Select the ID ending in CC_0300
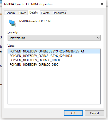The image size is (108, 120). 34,65
